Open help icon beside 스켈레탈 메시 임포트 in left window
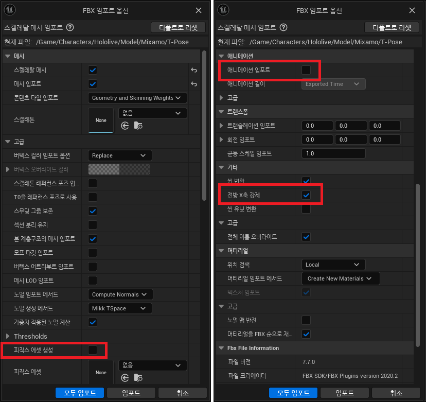The image size is (426, 402). tap(70, 27)
